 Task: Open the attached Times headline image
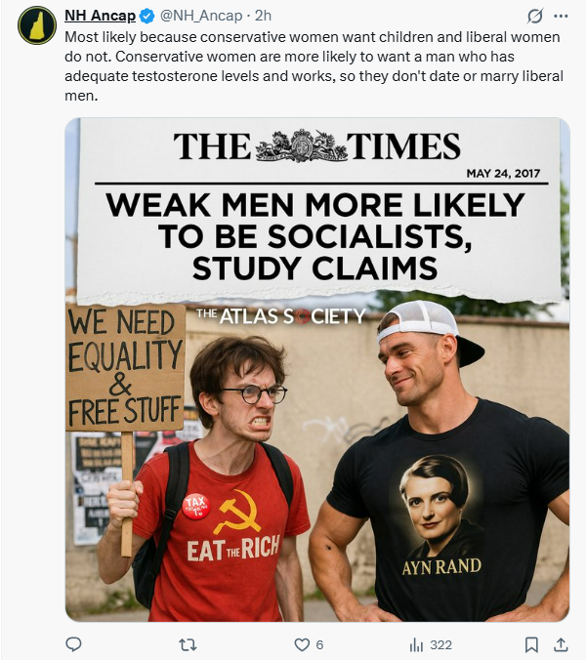point(317,370)
